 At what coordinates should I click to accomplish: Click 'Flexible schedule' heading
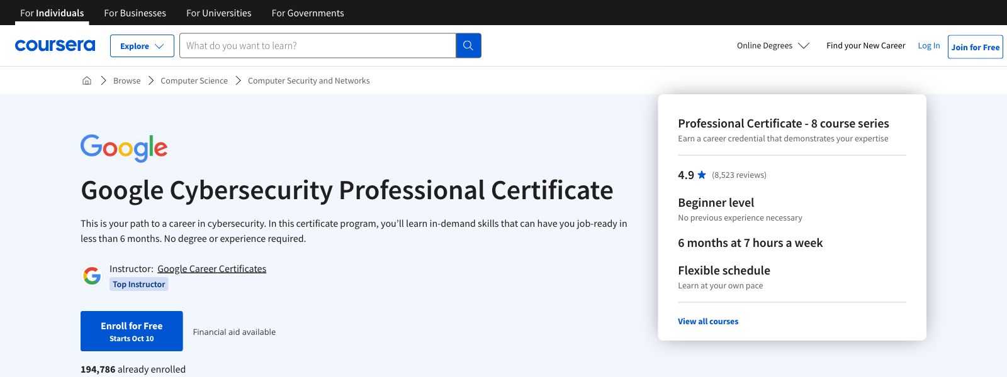click(x=724, y=270)
